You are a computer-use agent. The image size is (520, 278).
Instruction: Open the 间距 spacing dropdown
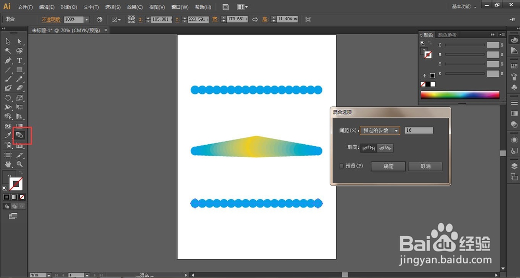click(380, 130)
